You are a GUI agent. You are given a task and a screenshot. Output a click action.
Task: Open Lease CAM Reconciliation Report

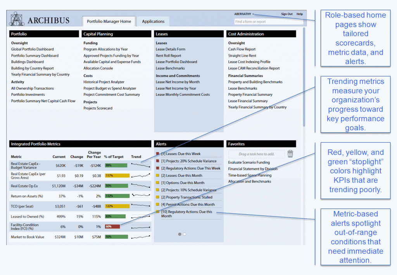tap(254, 68)
